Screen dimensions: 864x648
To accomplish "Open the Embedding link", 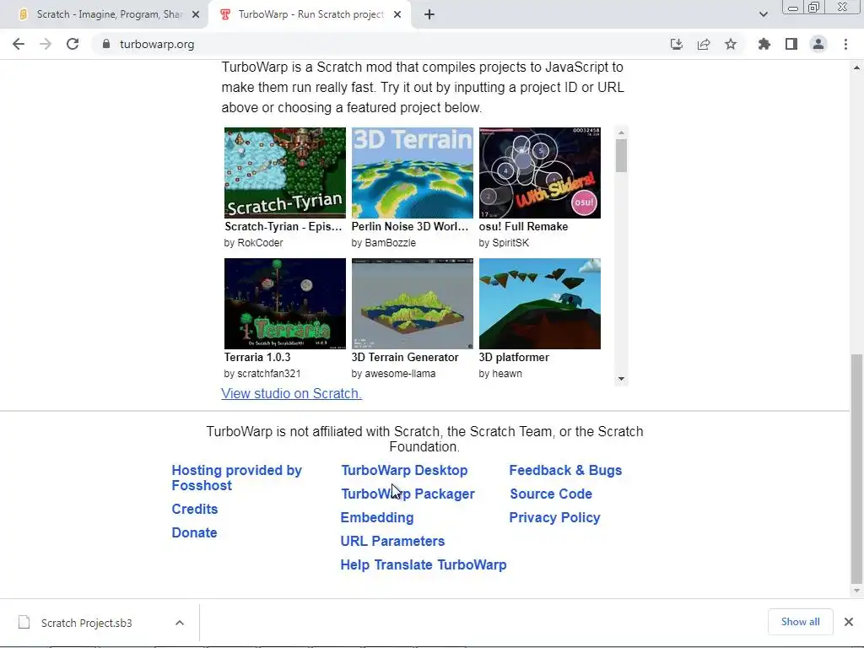I will pos(377,518).
